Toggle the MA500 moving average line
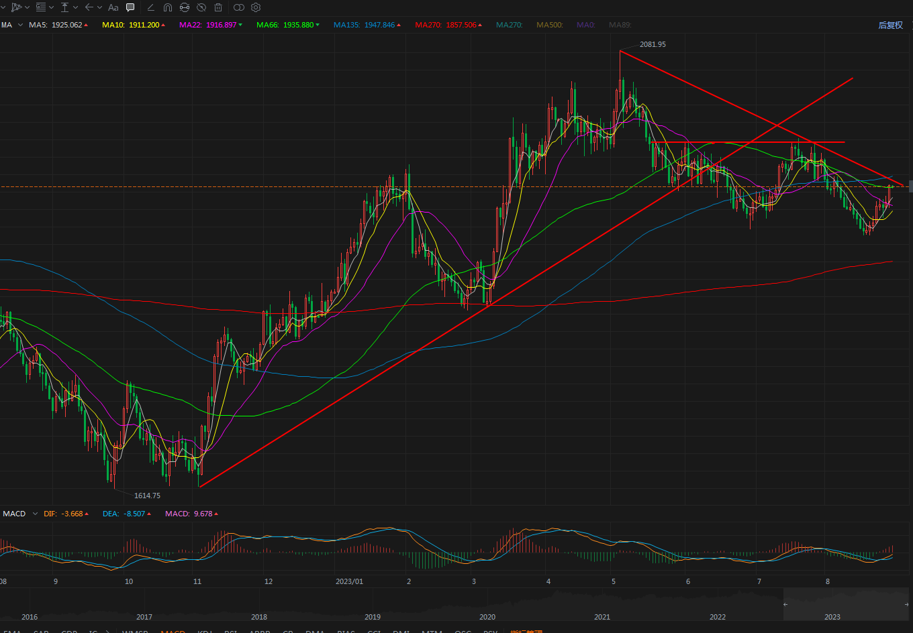 click(x=550, y=25)
